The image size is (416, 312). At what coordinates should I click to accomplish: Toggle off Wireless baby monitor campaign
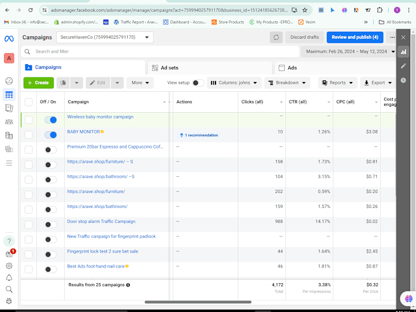point(50,120)
